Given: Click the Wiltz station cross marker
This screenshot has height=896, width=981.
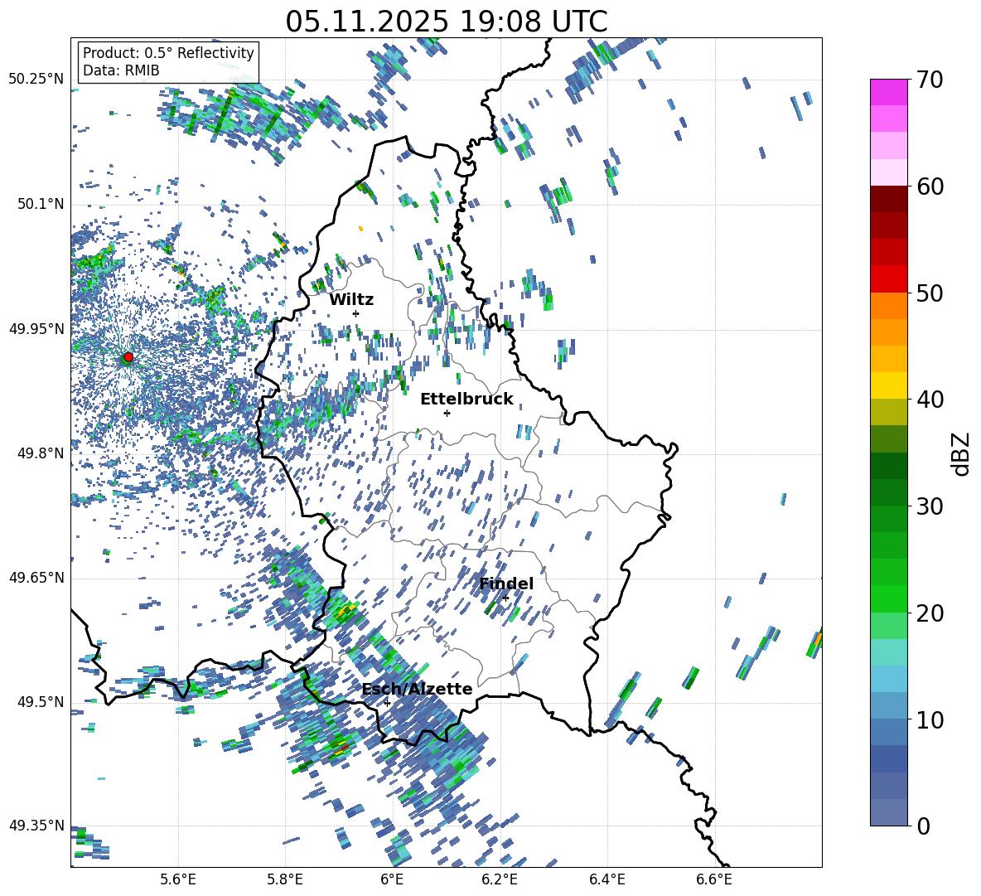Looking at the screenshot, I should click(x=356, y=313).
